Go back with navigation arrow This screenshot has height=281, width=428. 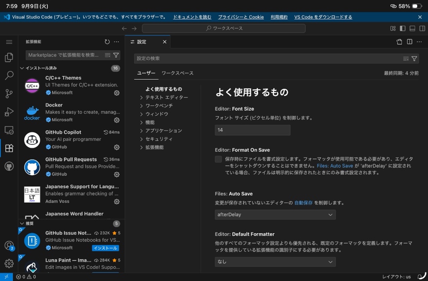click(125, 28)
